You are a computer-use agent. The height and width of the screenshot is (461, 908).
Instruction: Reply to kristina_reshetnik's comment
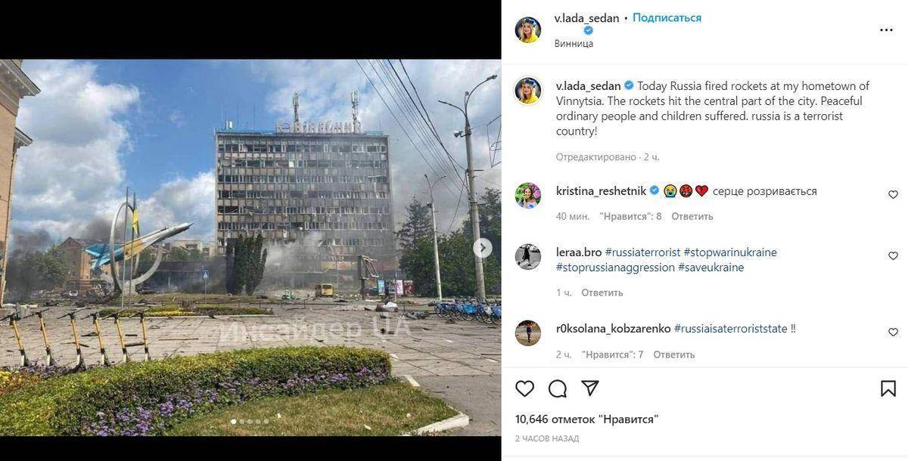point(692,216)
